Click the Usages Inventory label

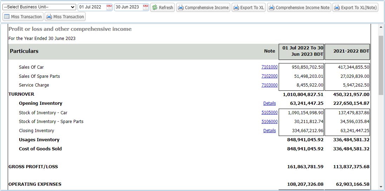click(39, 140)
